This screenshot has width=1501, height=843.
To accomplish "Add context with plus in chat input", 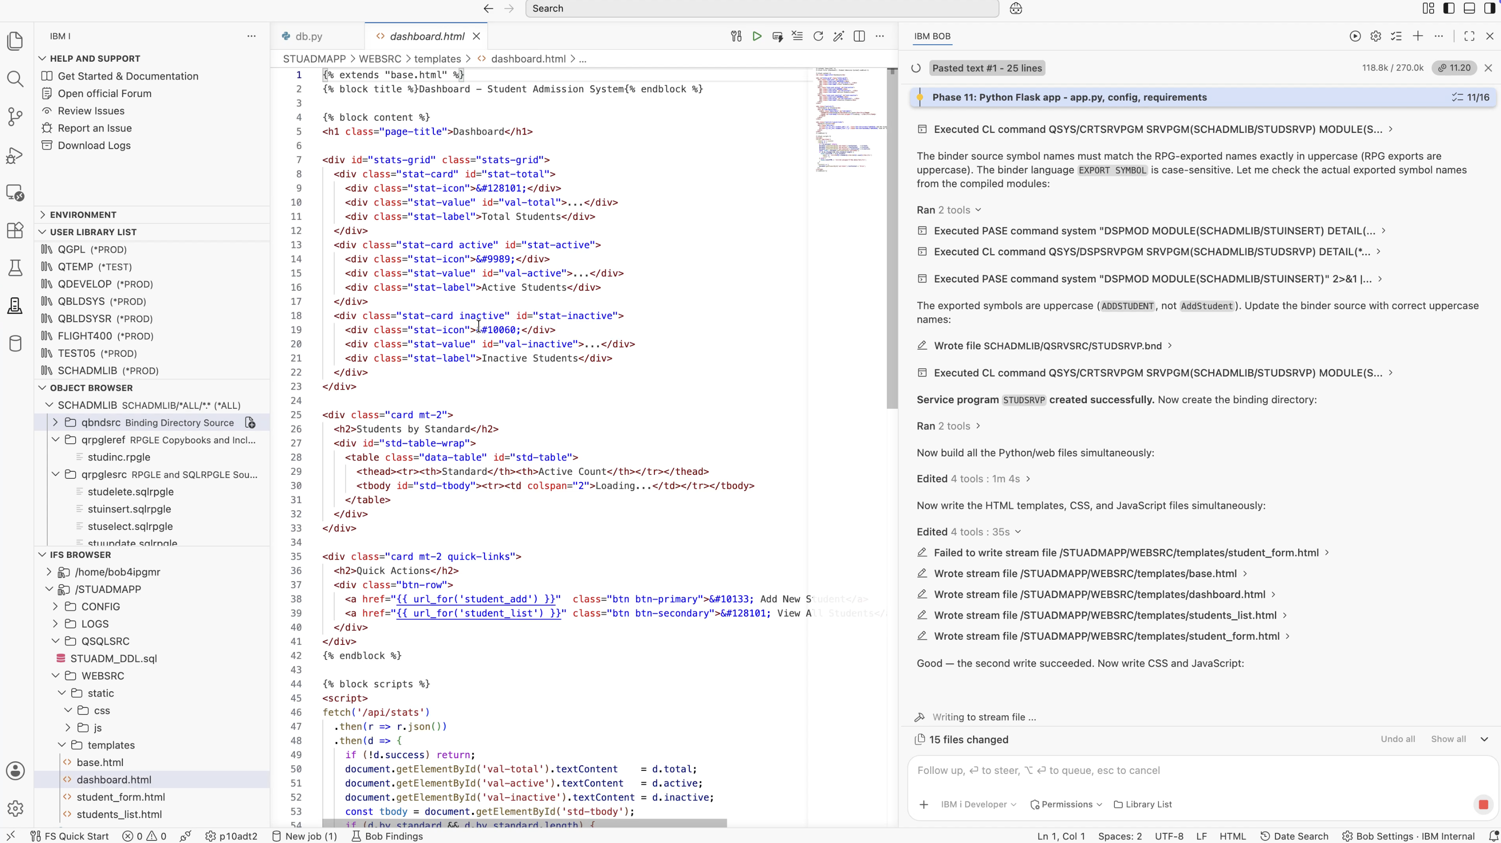I will pos(924,805).
